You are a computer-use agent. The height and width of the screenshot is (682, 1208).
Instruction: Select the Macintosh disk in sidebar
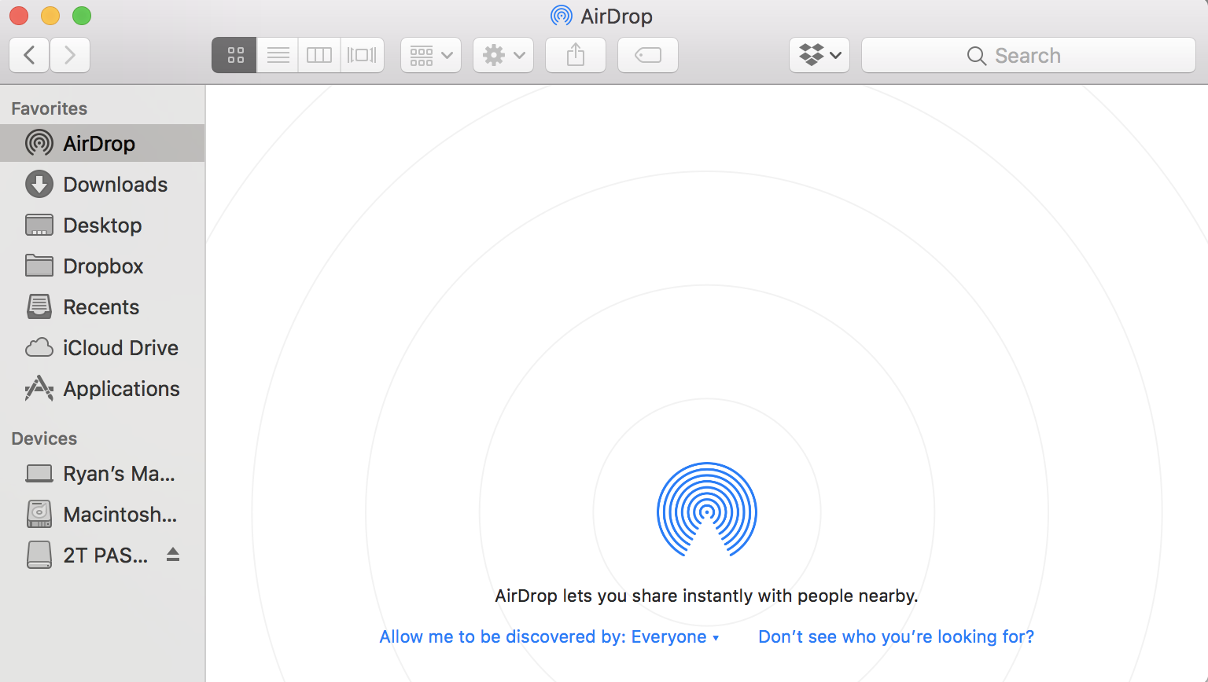coord(102,514)
